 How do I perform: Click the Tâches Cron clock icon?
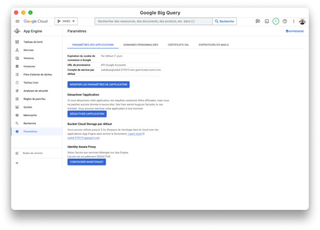click(17, 82)
